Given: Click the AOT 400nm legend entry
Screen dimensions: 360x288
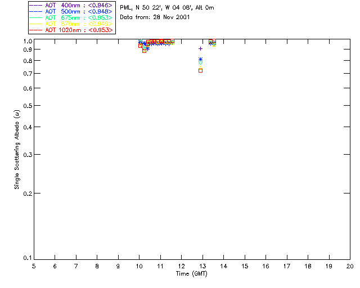Looking at the screenshot, I should (x=71, y=5).
